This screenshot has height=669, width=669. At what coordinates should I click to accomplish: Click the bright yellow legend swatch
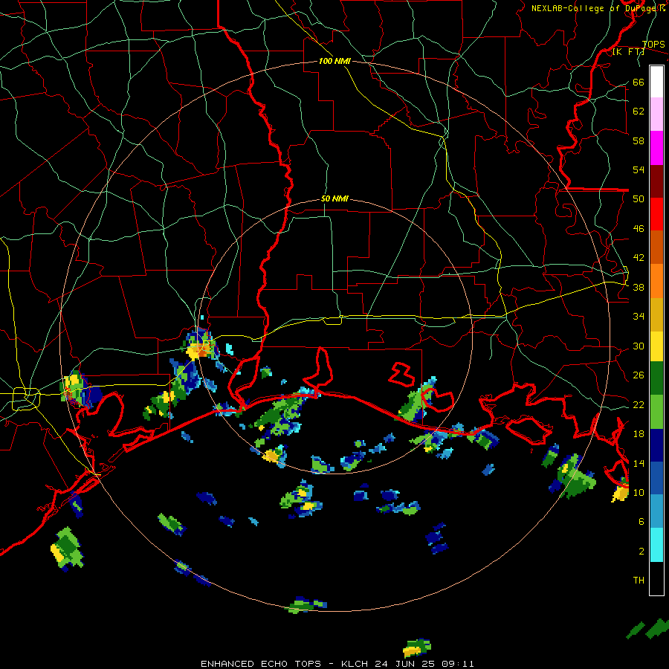click(x=656, y=346)
